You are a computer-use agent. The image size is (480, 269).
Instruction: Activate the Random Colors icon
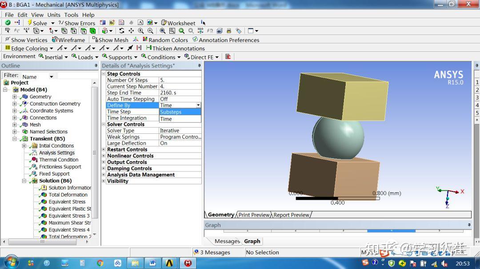pyautogui.click(x=165, y=39)
